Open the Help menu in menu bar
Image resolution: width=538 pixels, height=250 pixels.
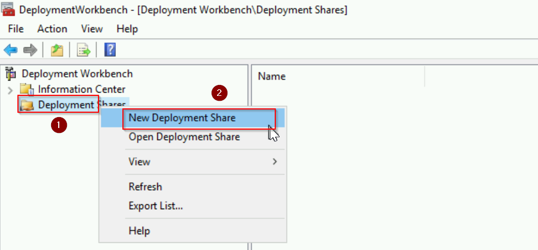point(127,29)
